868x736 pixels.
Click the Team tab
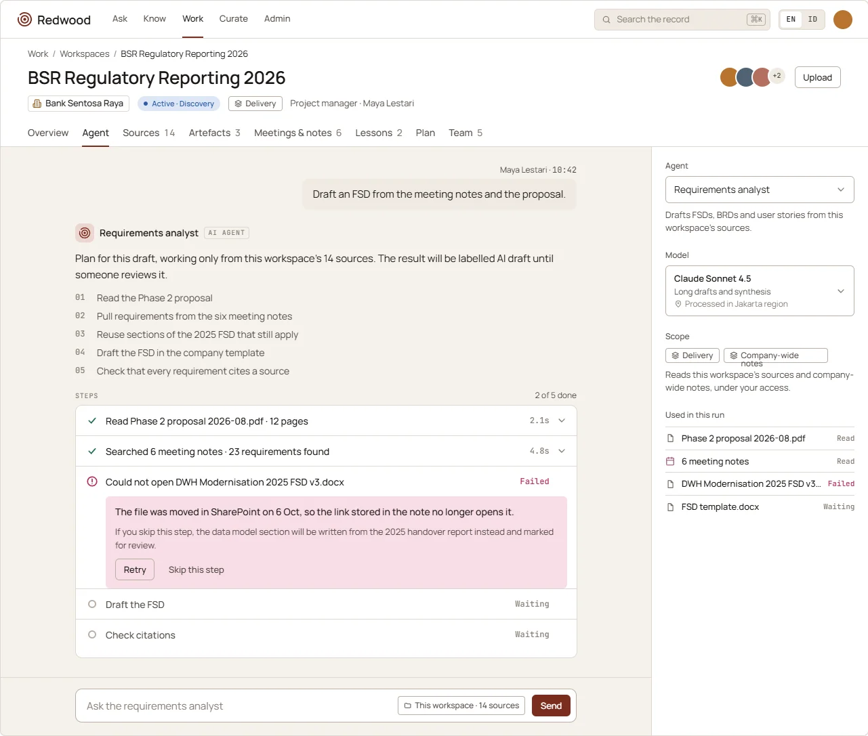[466, 133]
